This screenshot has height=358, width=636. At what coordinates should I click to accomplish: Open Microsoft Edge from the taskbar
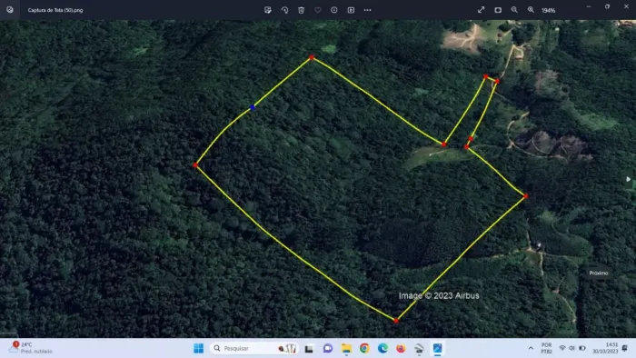[383, 348]
